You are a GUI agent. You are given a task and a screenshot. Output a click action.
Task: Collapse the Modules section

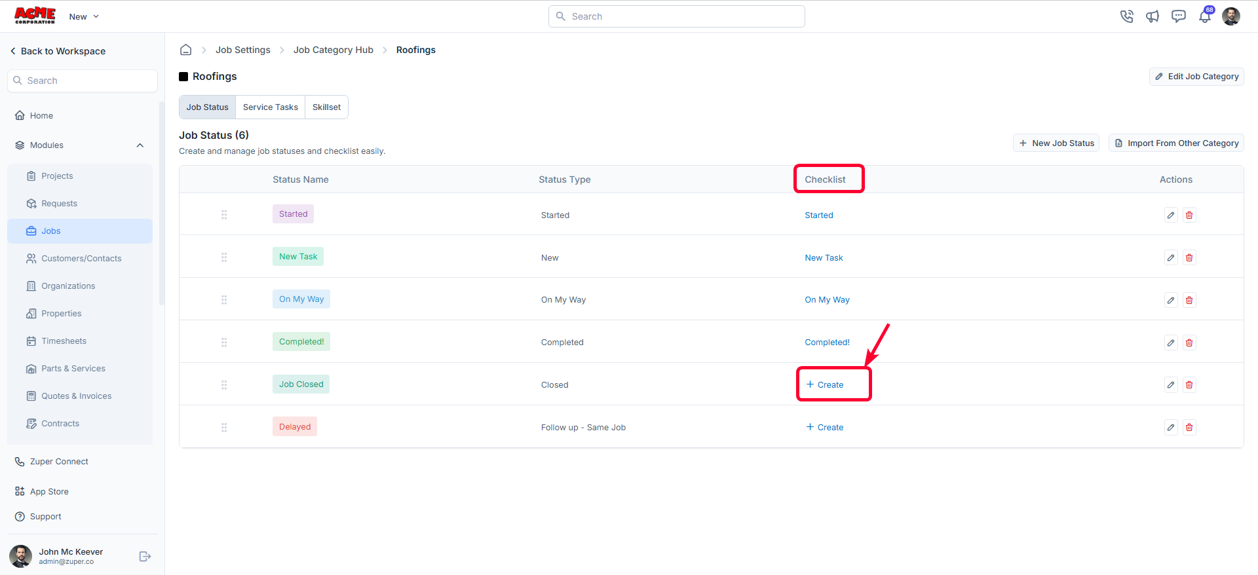[140, 145]
